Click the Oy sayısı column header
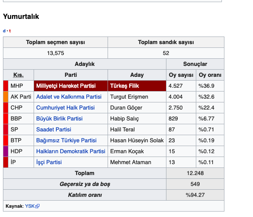The image size is (253, 217). [181, 75]
